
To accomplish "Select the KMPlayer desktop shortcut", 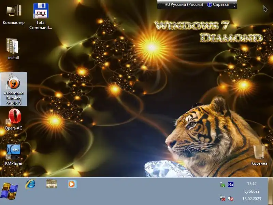I will (14, 154).
